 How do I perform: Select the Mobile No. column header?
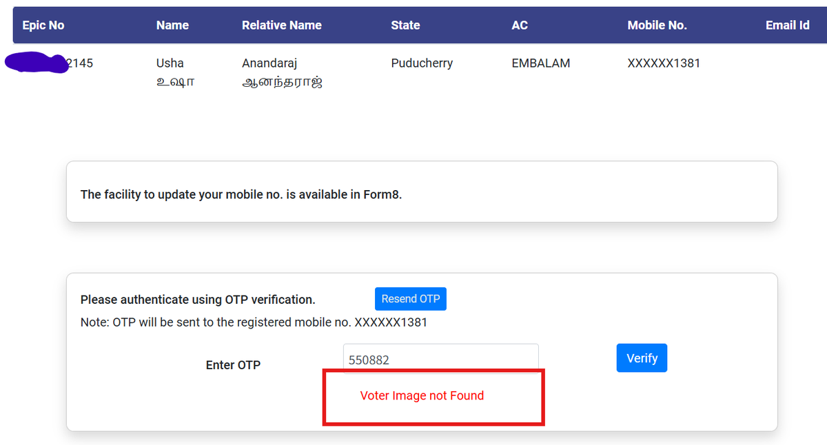tap(657, 25)
